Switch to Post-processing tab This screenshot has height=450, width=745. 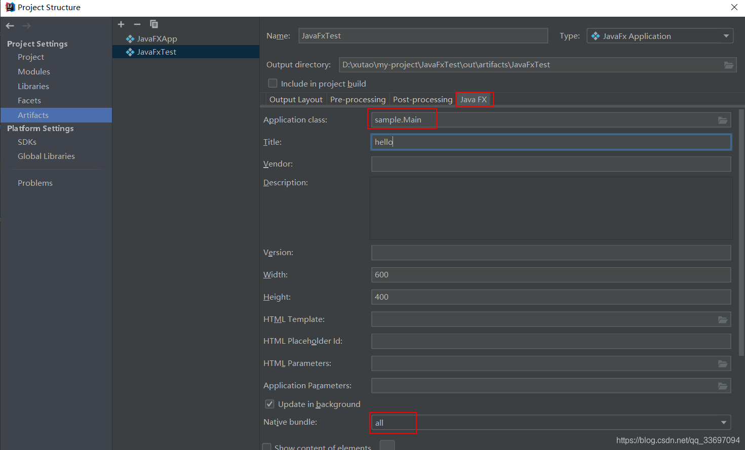pyautogui.click(x=422, y=100)
